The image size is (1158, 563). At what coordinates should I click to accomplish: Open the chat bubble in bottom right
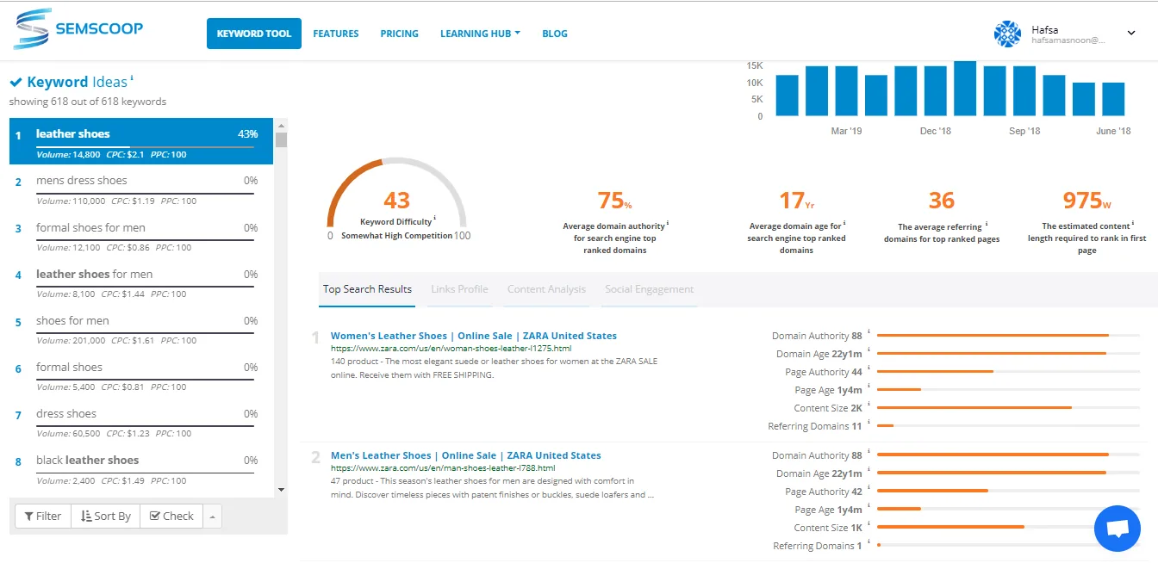1118,529
